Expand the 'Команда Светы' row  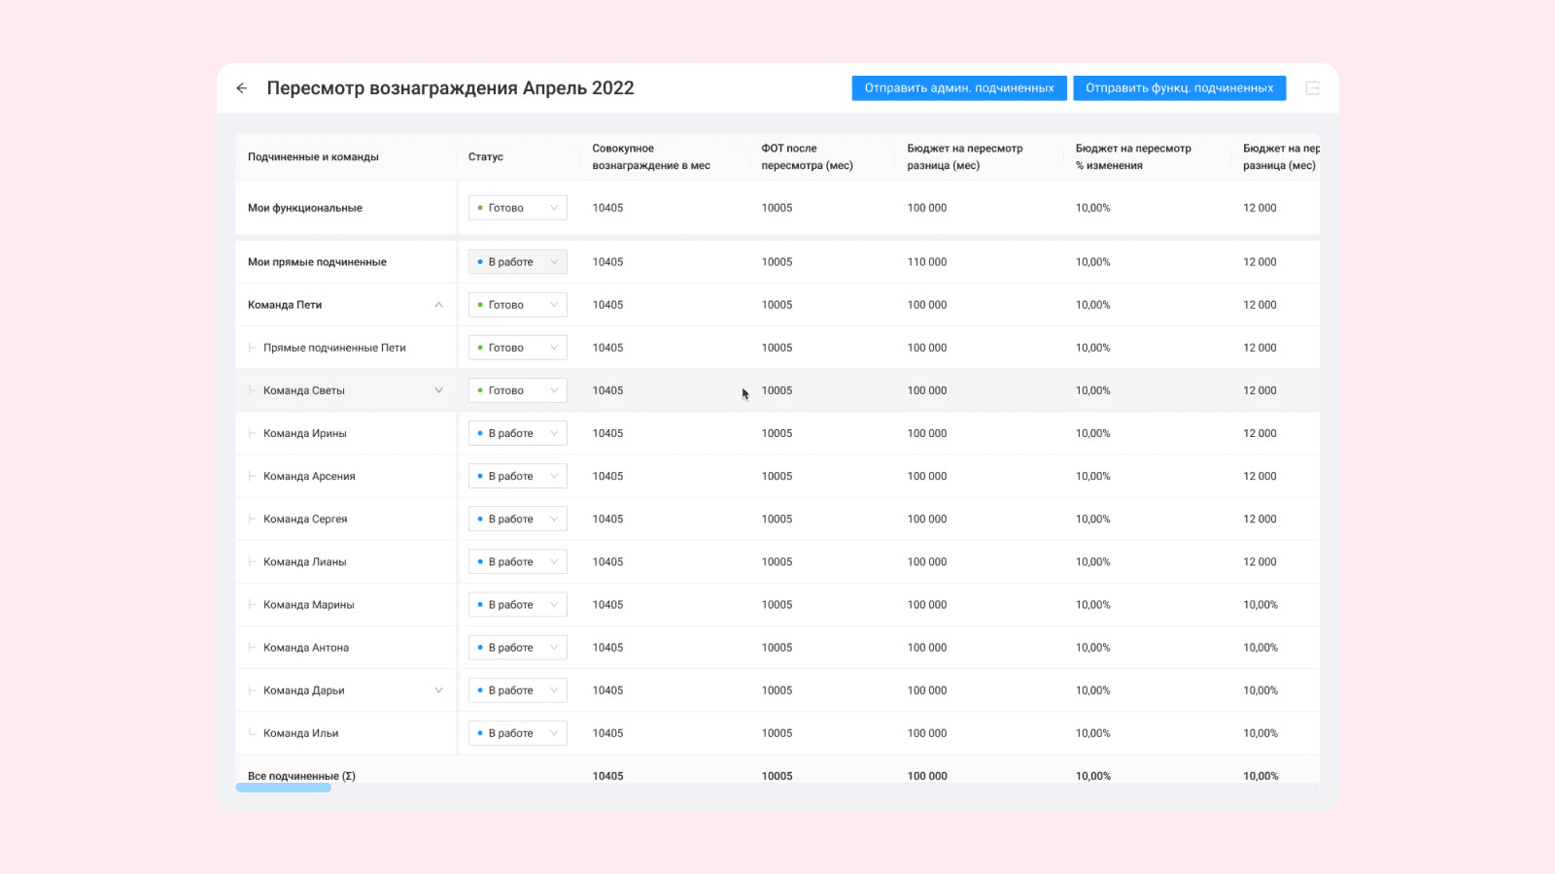click(x=438, y=390)
